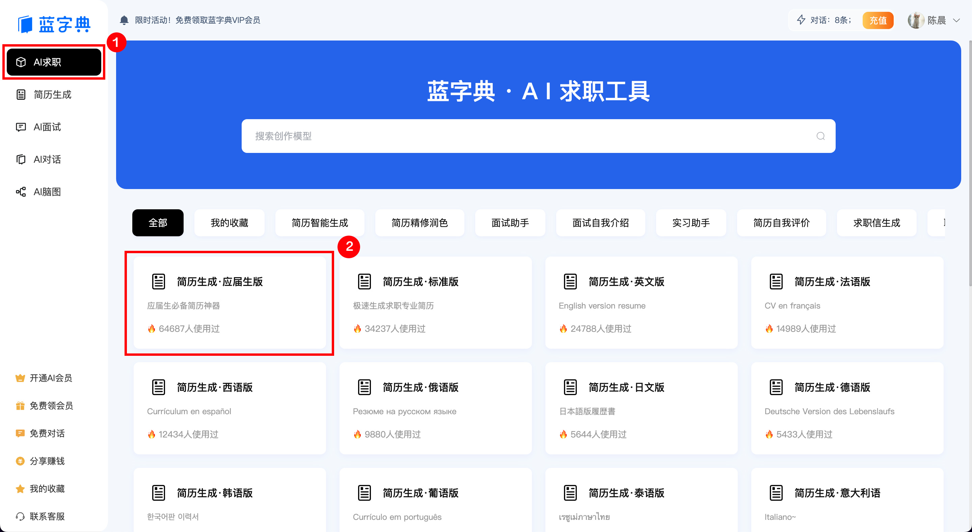Open the 简历生成·应届生版 card

230,304
